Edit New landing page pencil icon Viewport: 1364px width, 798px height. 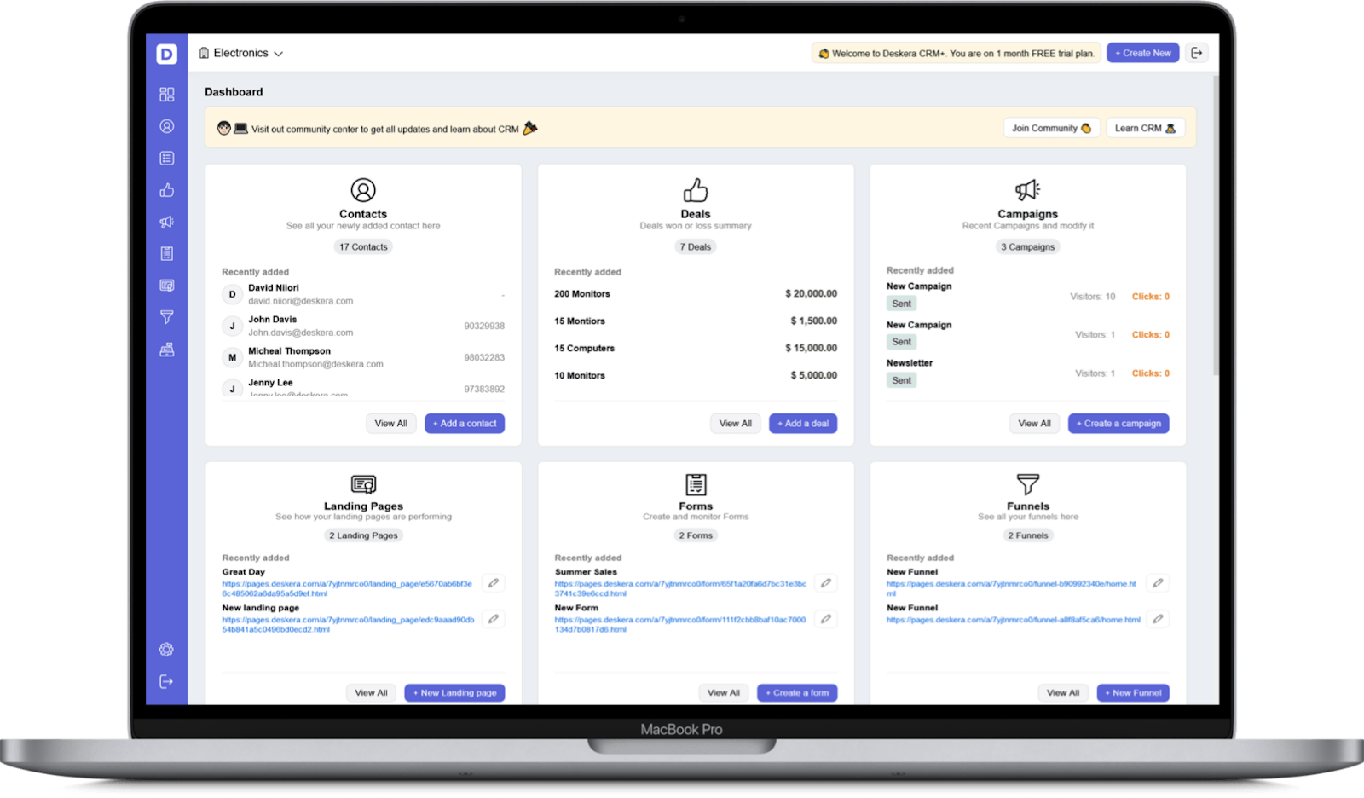click(494, 619)
